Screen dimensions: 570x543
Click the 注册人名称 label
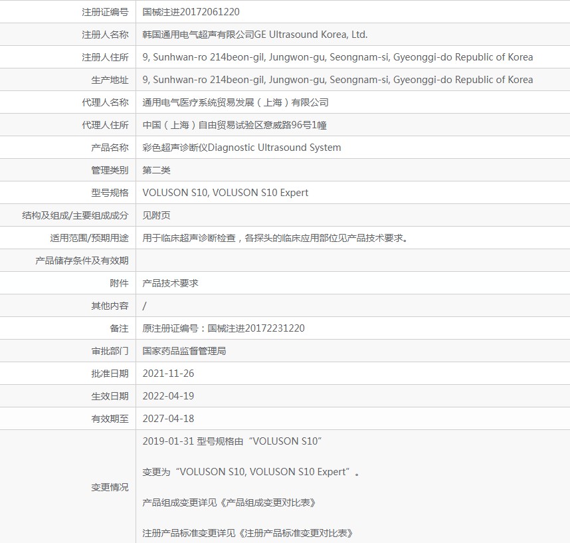point(105,35)
